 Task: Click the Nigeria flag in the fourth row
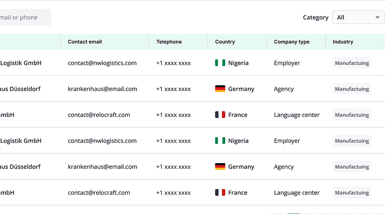pos(220,141)
